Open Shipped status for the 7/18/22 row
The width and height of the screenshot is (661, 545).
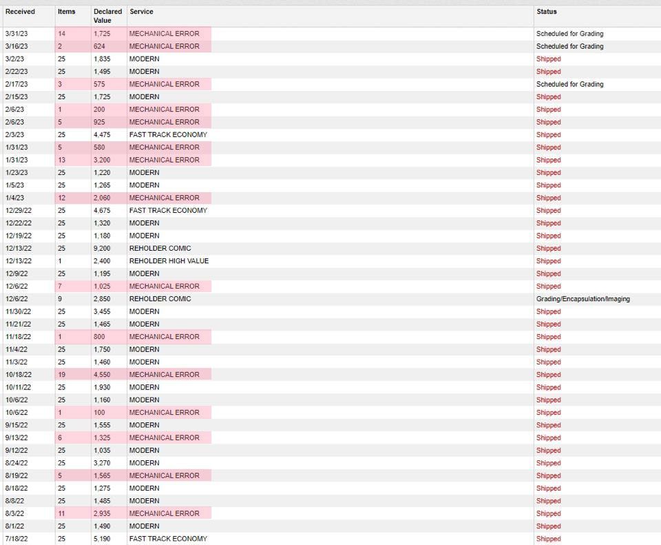coord(548,539)
